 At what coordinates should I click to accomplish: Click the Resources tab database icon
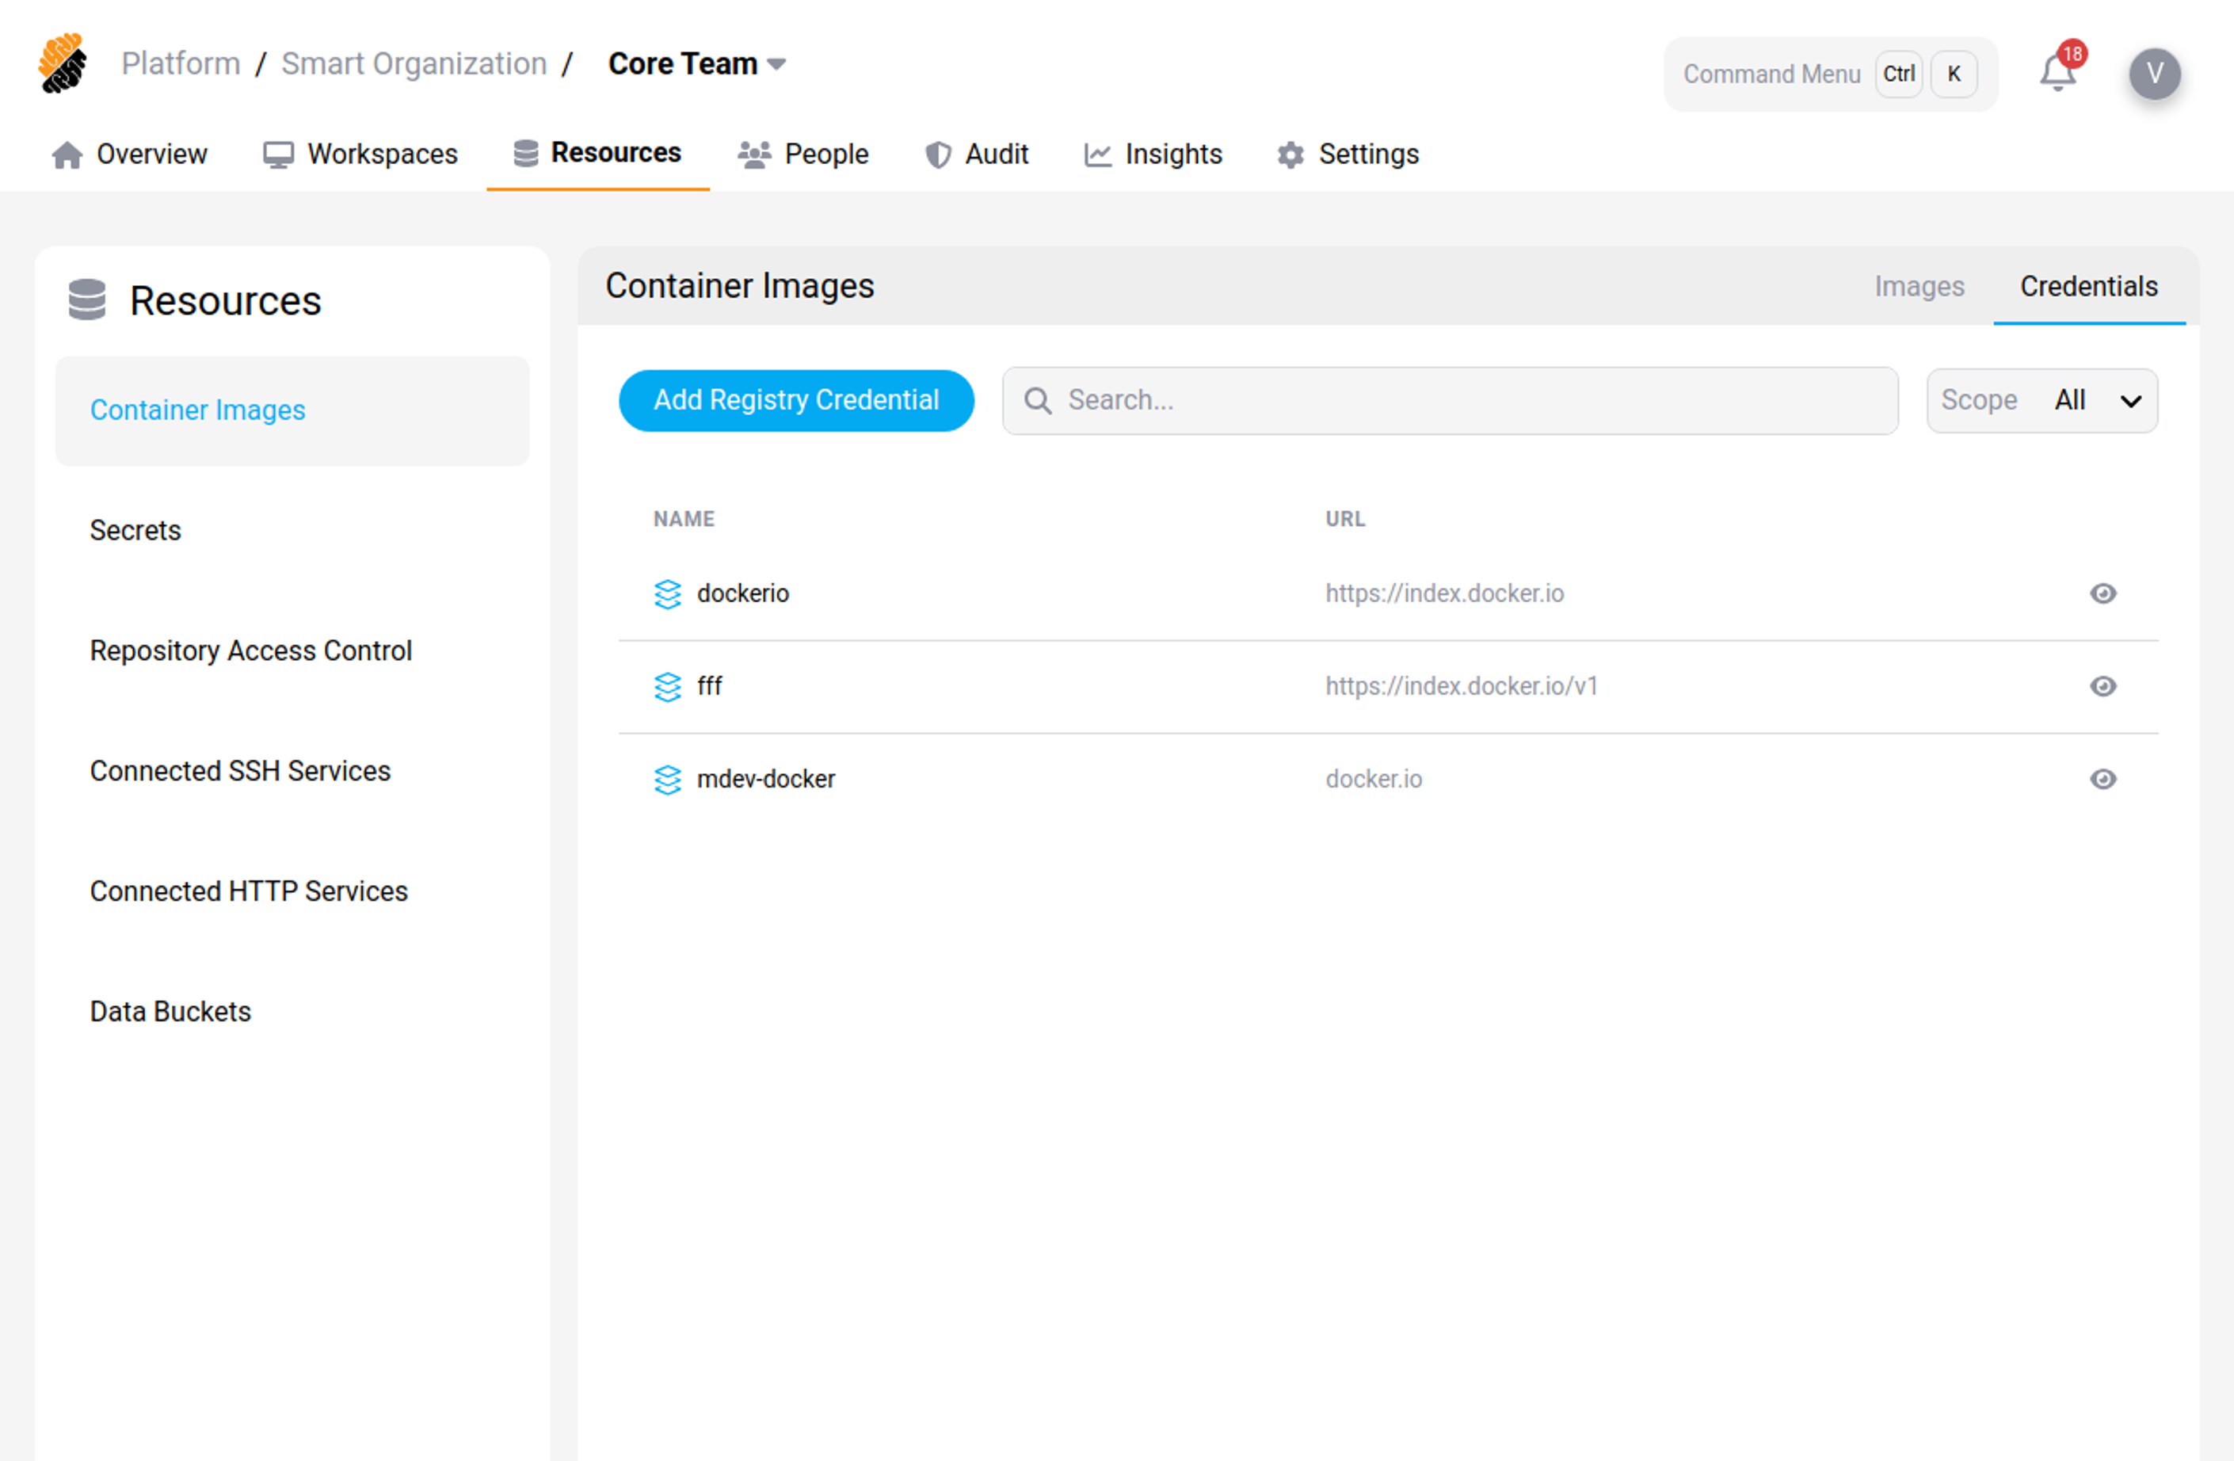click(526, 153)
